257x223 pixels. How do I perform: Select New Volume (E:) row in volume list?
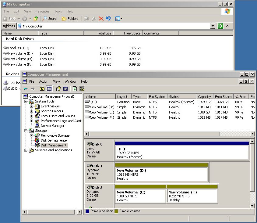170,112
